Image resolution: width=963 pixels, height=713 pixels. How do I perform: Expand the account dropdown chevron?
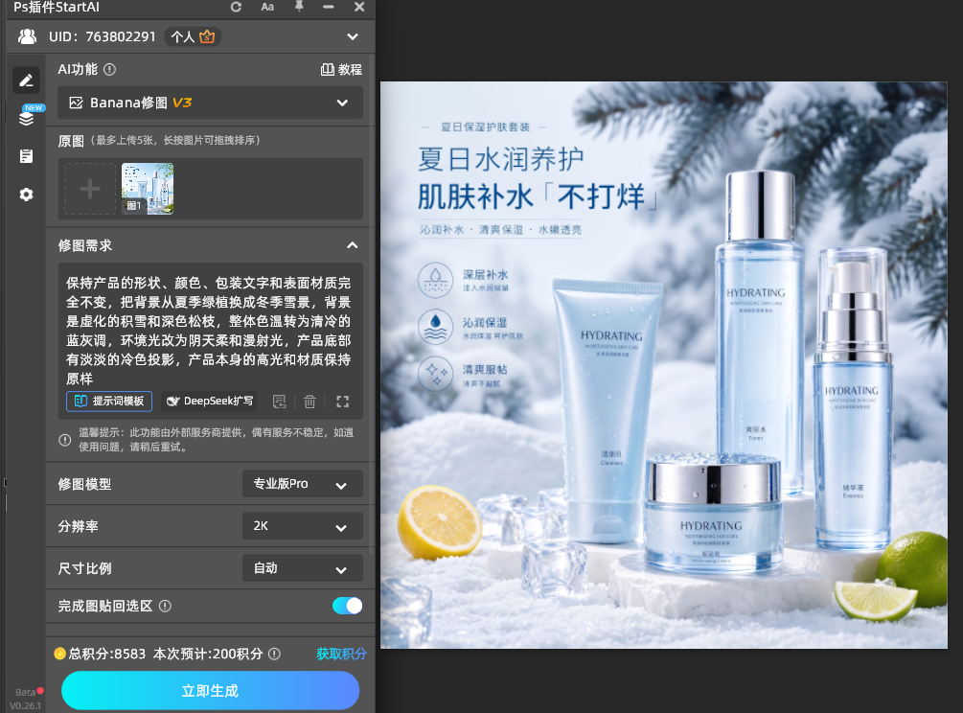tap(353, 36)
